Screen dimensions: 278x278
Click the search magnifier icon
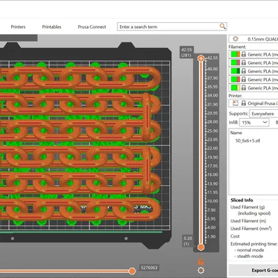[222, 26]
